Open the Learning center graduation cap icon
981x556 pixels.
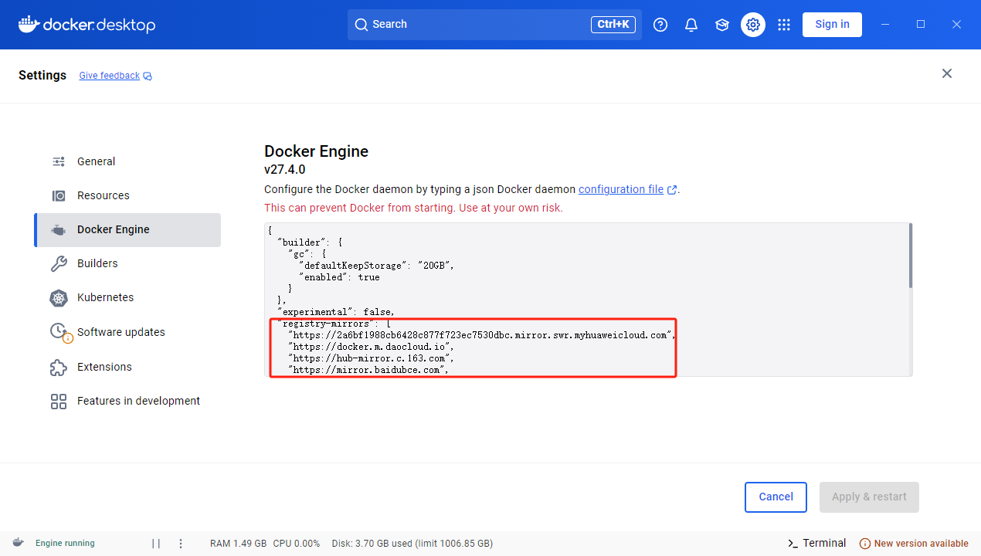[722, 25]
